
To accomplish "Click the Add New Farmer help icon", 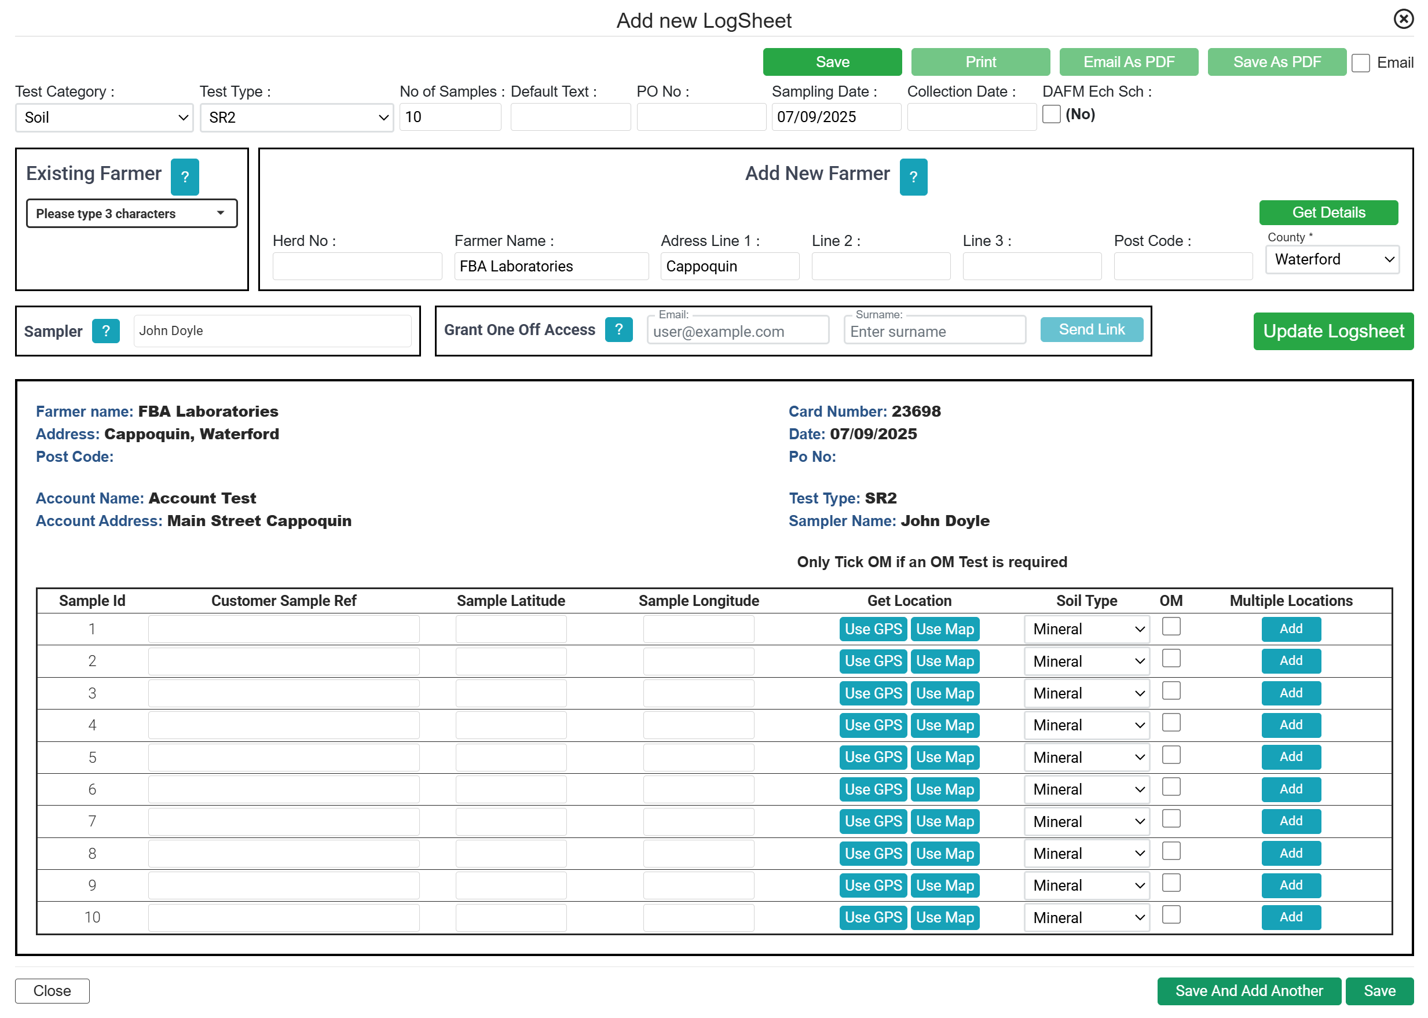I will click(913, 177).
